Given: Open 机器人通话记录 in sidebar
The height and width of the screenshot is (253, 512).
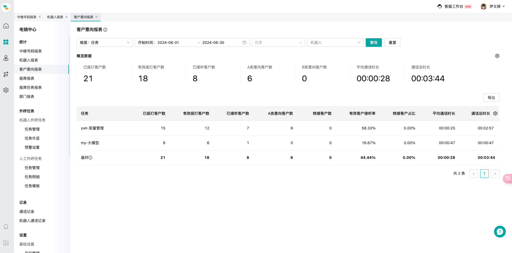Looking at the screenshot, I should [x=32, y=221].
